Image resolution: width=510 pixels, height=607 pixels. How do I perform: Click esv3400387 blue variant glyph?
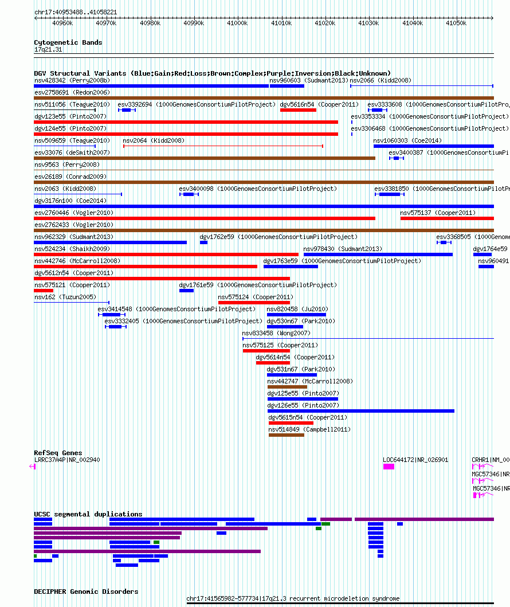coord(396,158)
